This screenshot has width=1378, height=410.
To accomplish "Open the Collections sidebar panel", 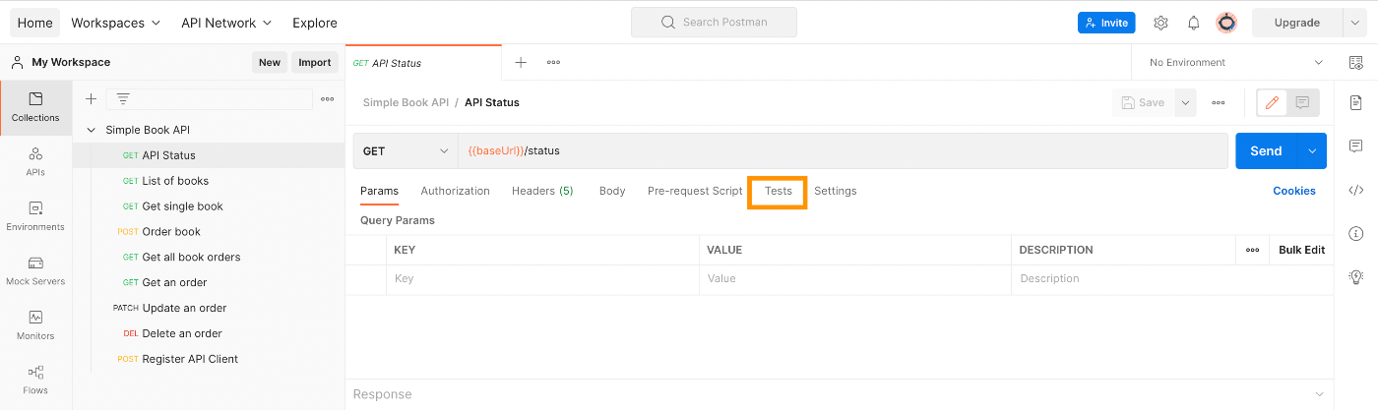I will point(35,107).
